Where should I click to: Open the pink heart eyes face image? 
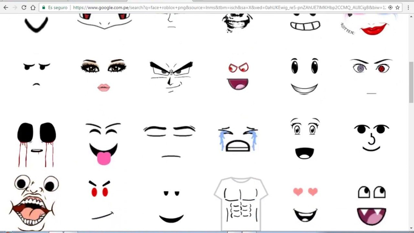[305, 205]
